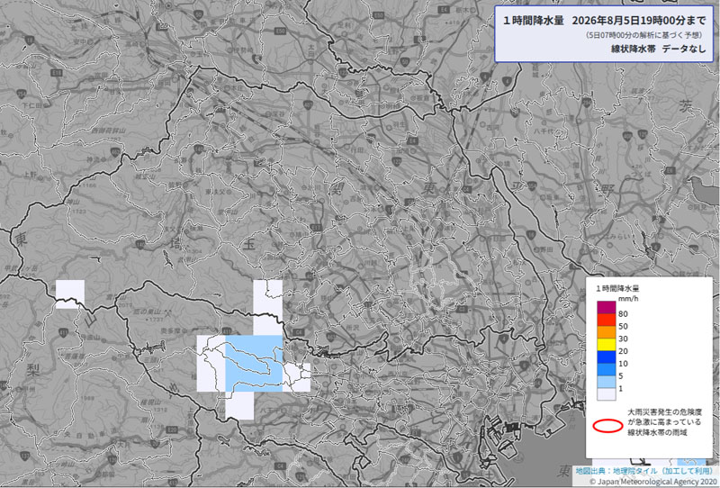The width and height of the screenshot is (720, 488).
Task: Click the 奥多摩 map label
Action: pyautogui.click(x=170, y=330)
